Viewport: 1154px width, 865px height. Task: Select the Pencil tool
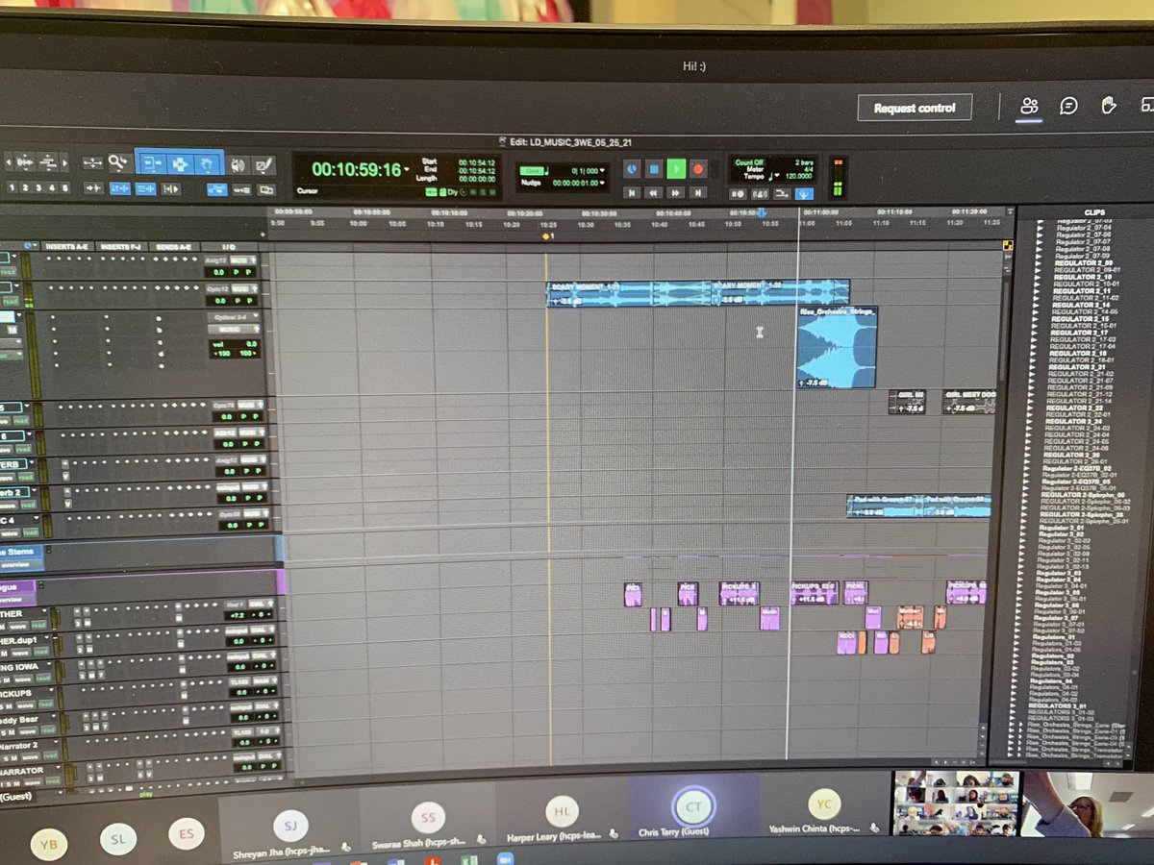(x=263, y=165)
